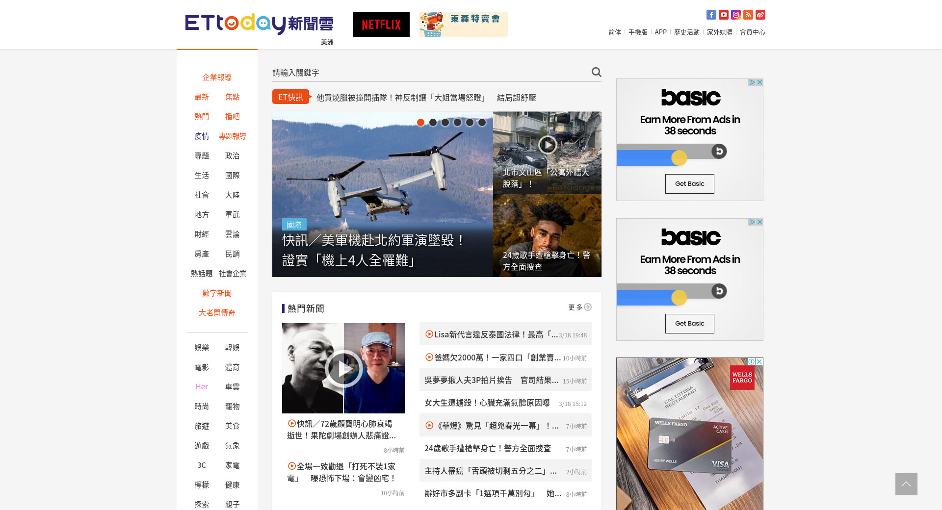Select the first carousel dot indicator
The width and height of the screenshot is (942, 510).
(x=420, y=123)
